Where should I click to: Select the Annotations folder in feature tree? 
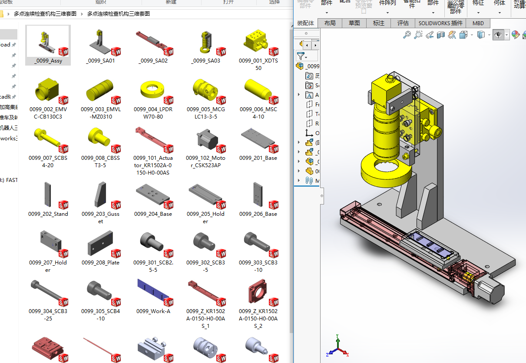(312, 95)
